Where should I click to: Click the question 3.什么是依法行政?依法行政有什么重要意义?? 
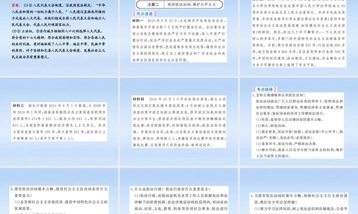coord(170,189)
